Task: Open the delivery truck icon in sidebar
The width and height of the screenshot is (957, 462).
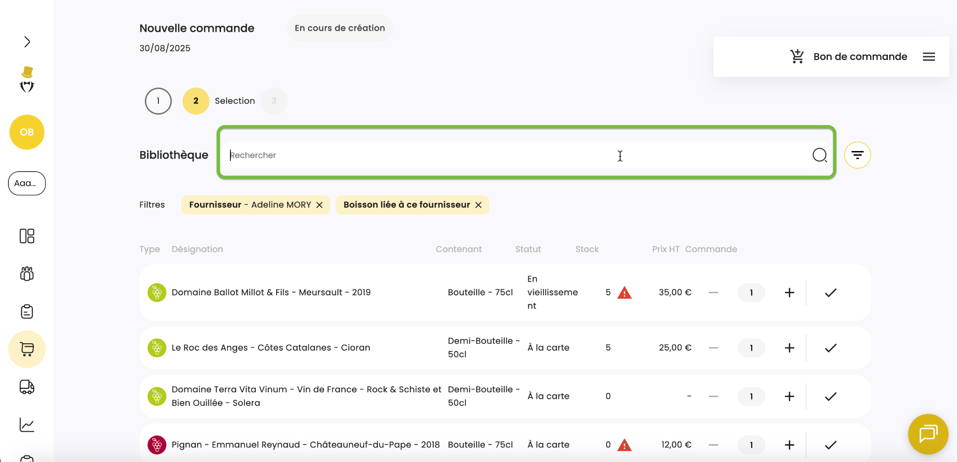Action: [27, 387]
